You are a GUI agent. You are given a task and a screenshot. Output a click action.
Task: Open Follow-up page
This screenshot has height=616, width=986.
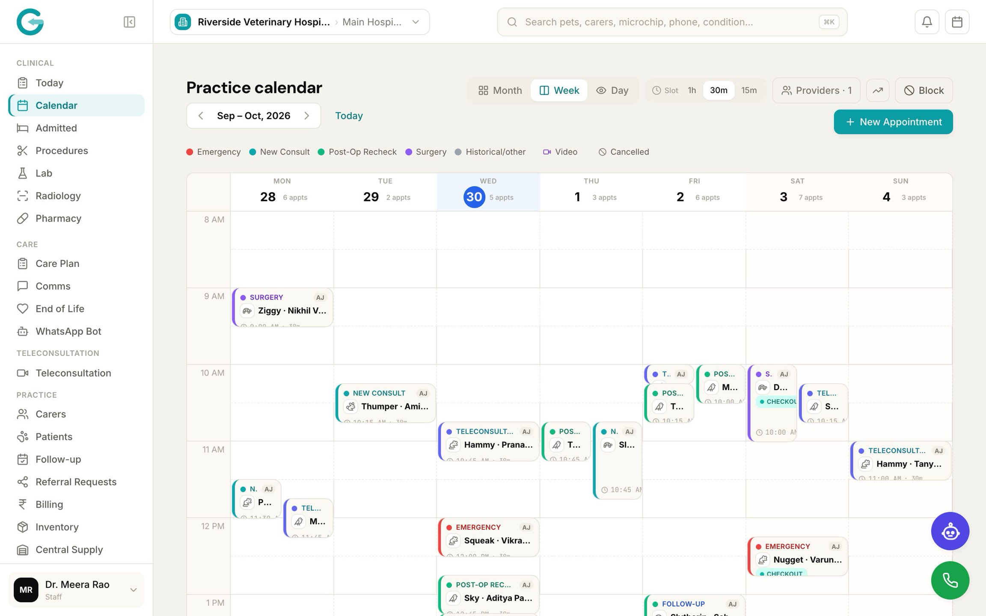[76, 459]
